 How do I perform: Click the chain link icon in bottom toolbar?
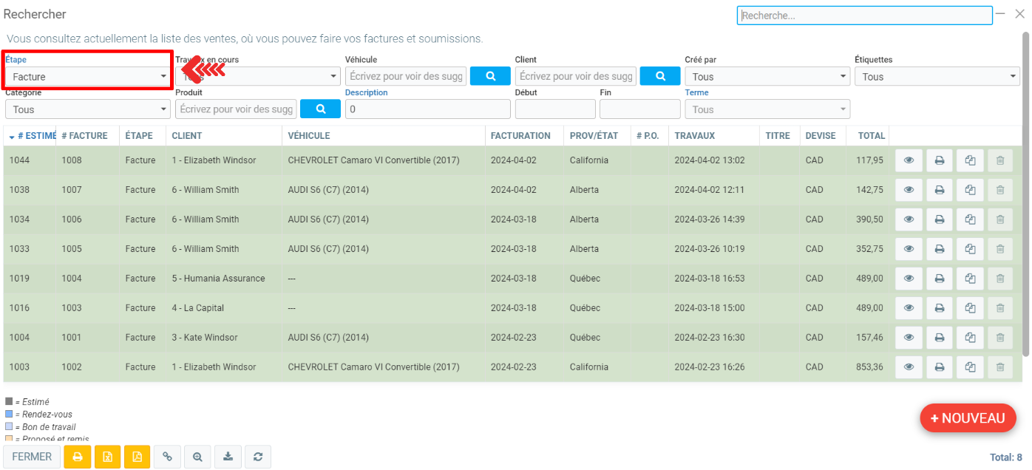tap(167, 457)
